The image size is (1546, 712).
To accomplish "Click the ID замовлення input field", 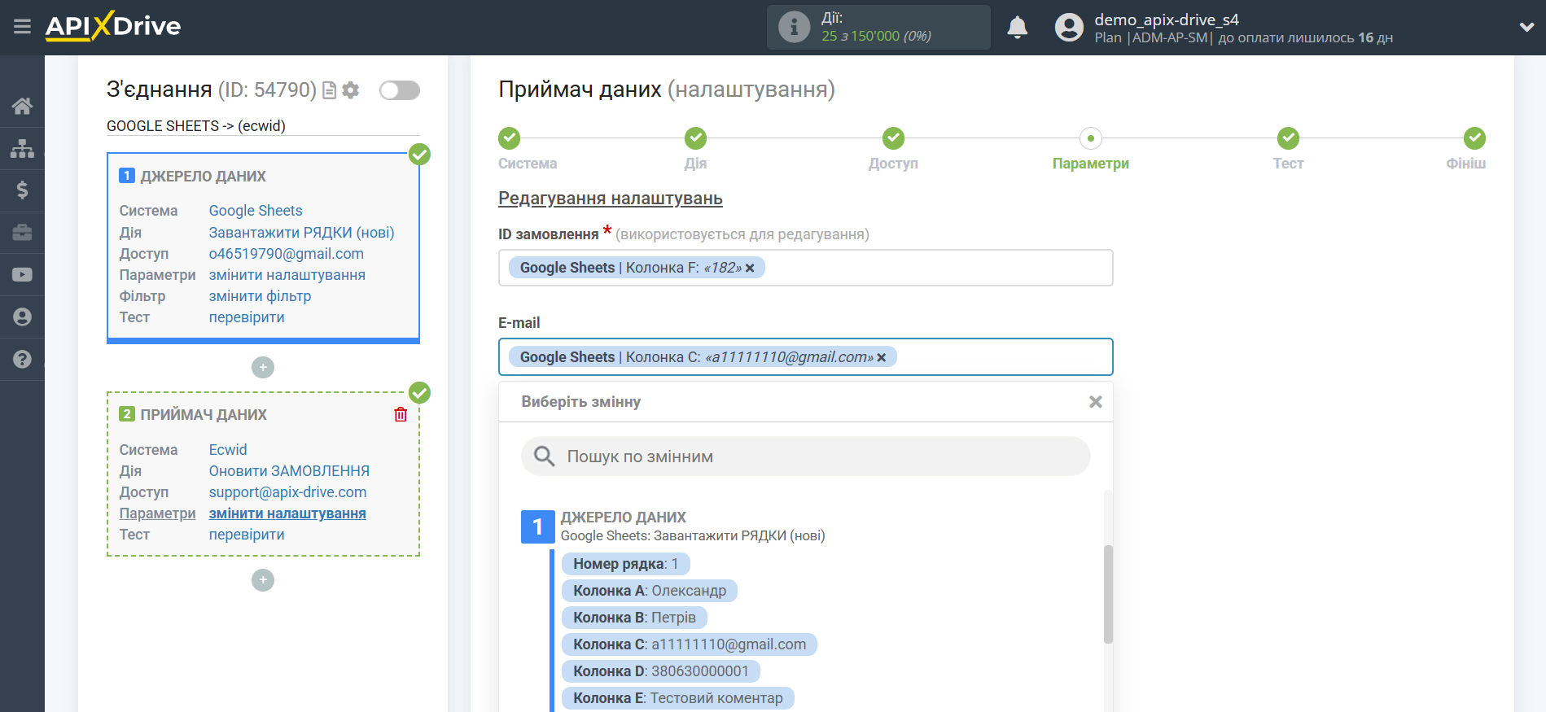I will point(805,268).
